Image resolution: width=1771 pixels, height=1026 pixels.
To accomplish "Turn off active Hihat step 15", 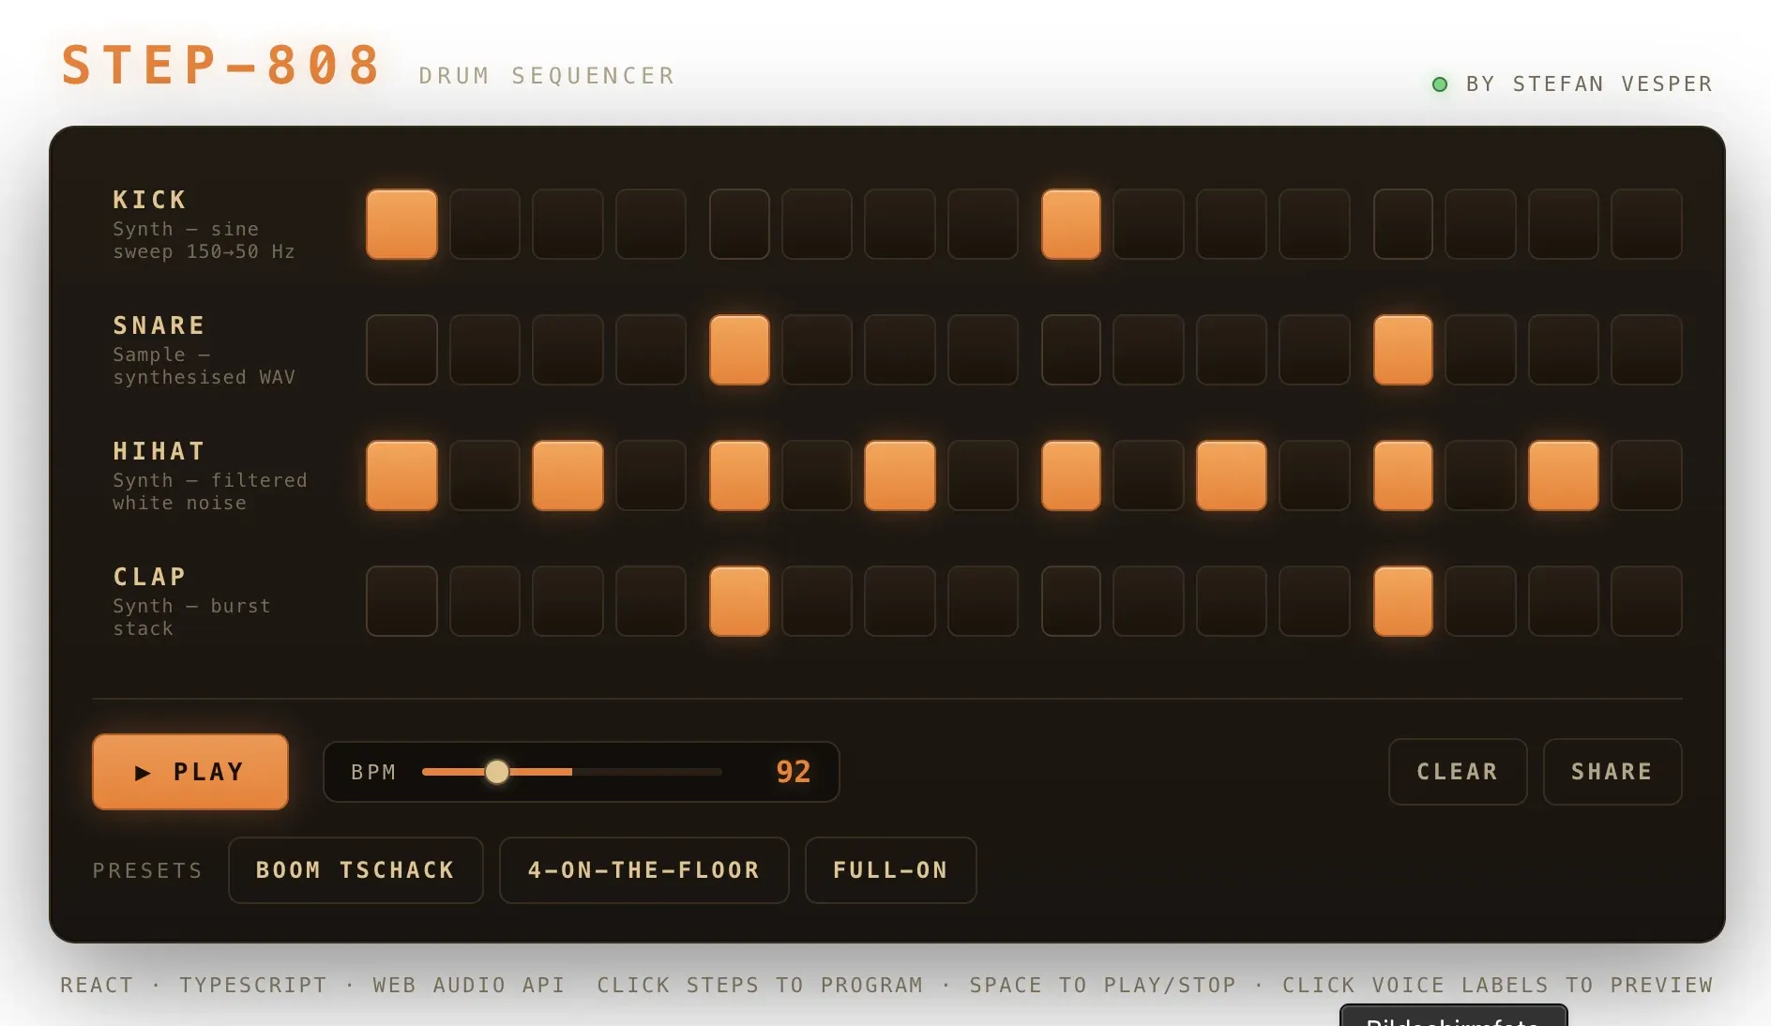I will pyautogui.click(x=1564, y=475).
